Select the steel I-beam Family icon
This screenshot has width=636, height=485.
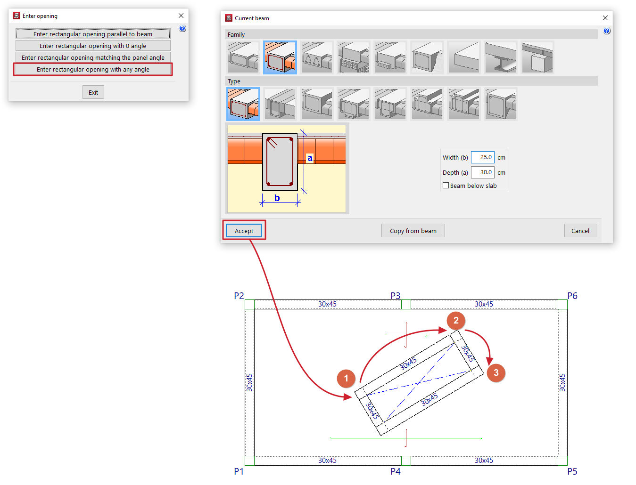[x=501, y=57]
